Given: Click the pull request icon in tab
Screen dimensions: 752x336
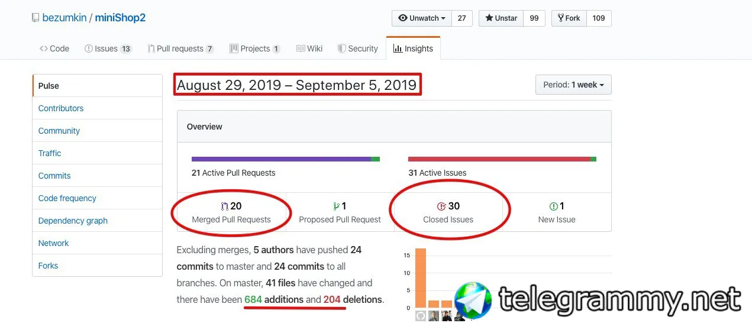Looking at the screenshot, I should click(x=151, y=49).
